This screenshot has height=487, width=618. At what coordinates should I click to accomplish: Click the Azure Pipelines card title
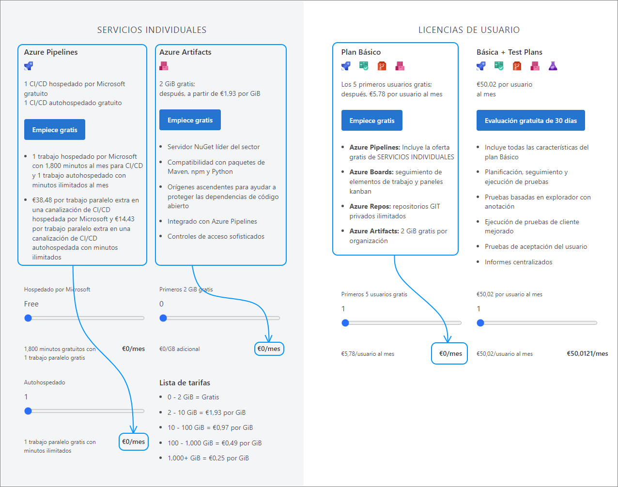click(51, 52)
